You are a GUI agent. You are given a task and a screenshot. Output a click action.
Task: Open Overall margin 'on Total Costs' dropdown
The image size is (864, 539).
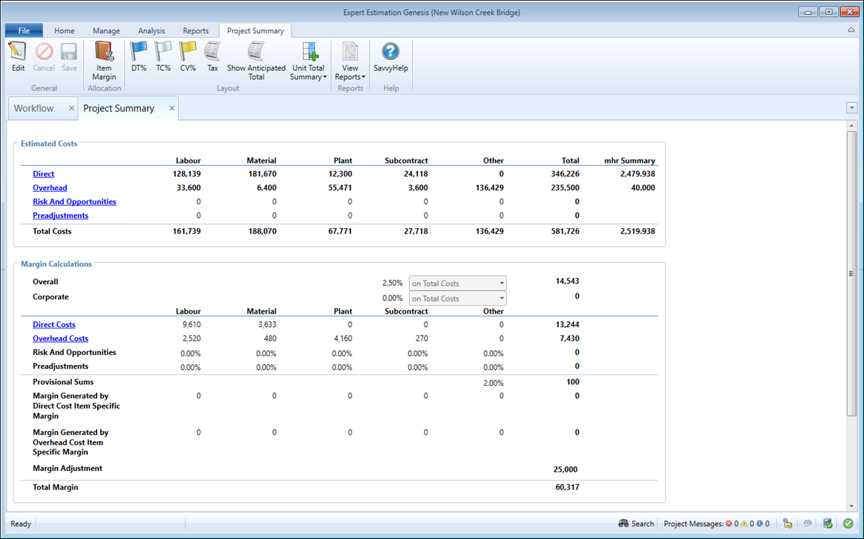(x=458, y=283)
